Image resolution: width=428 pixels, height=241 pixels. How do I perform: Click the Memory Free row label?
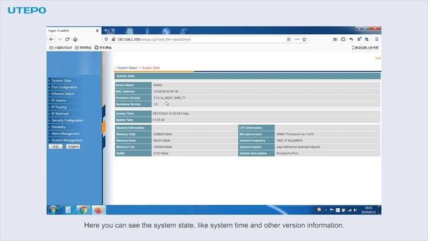pos(133,147)
